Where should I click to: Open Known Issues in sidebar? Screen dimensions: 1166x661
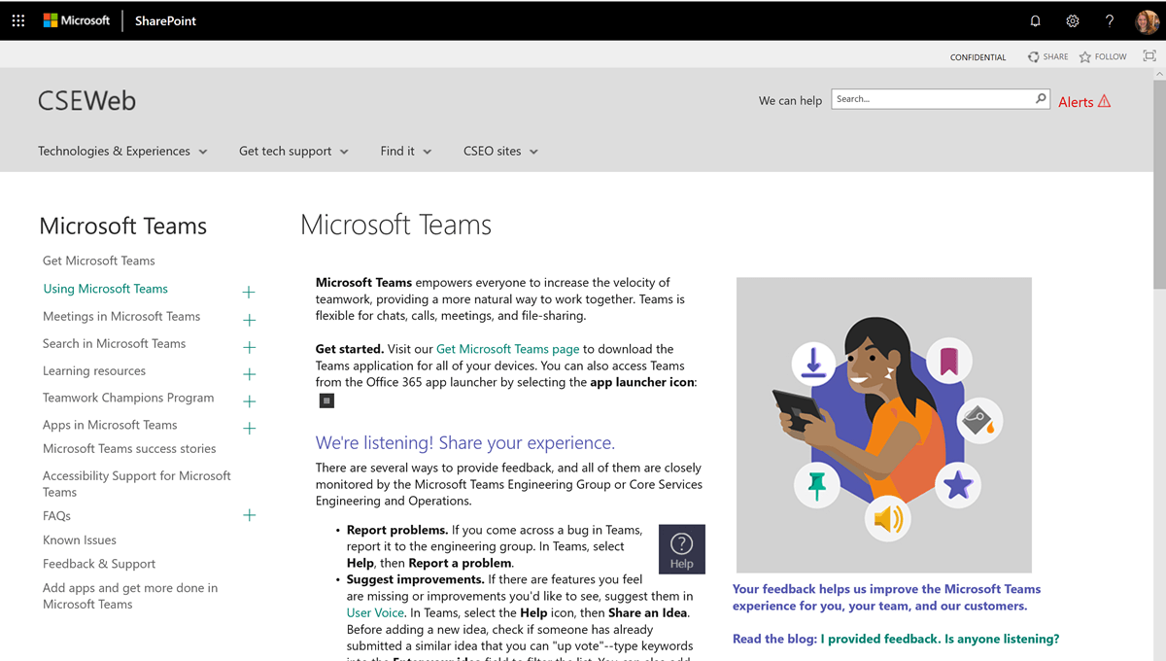pos(80,539)
